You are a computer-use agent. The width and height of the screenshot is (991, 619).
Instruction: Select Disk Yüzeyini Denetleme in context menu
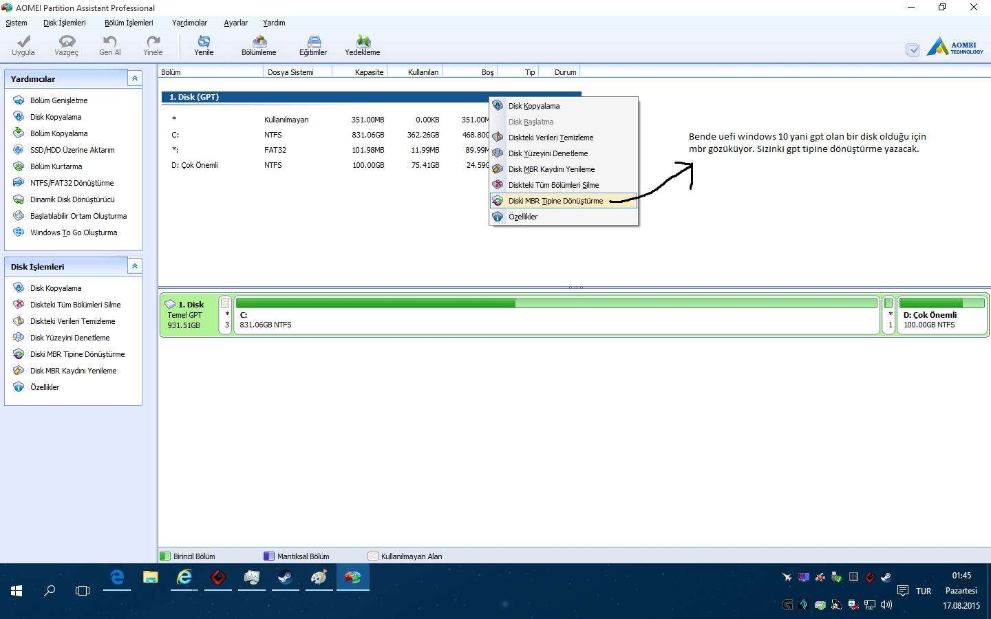[x=564, y=153]
